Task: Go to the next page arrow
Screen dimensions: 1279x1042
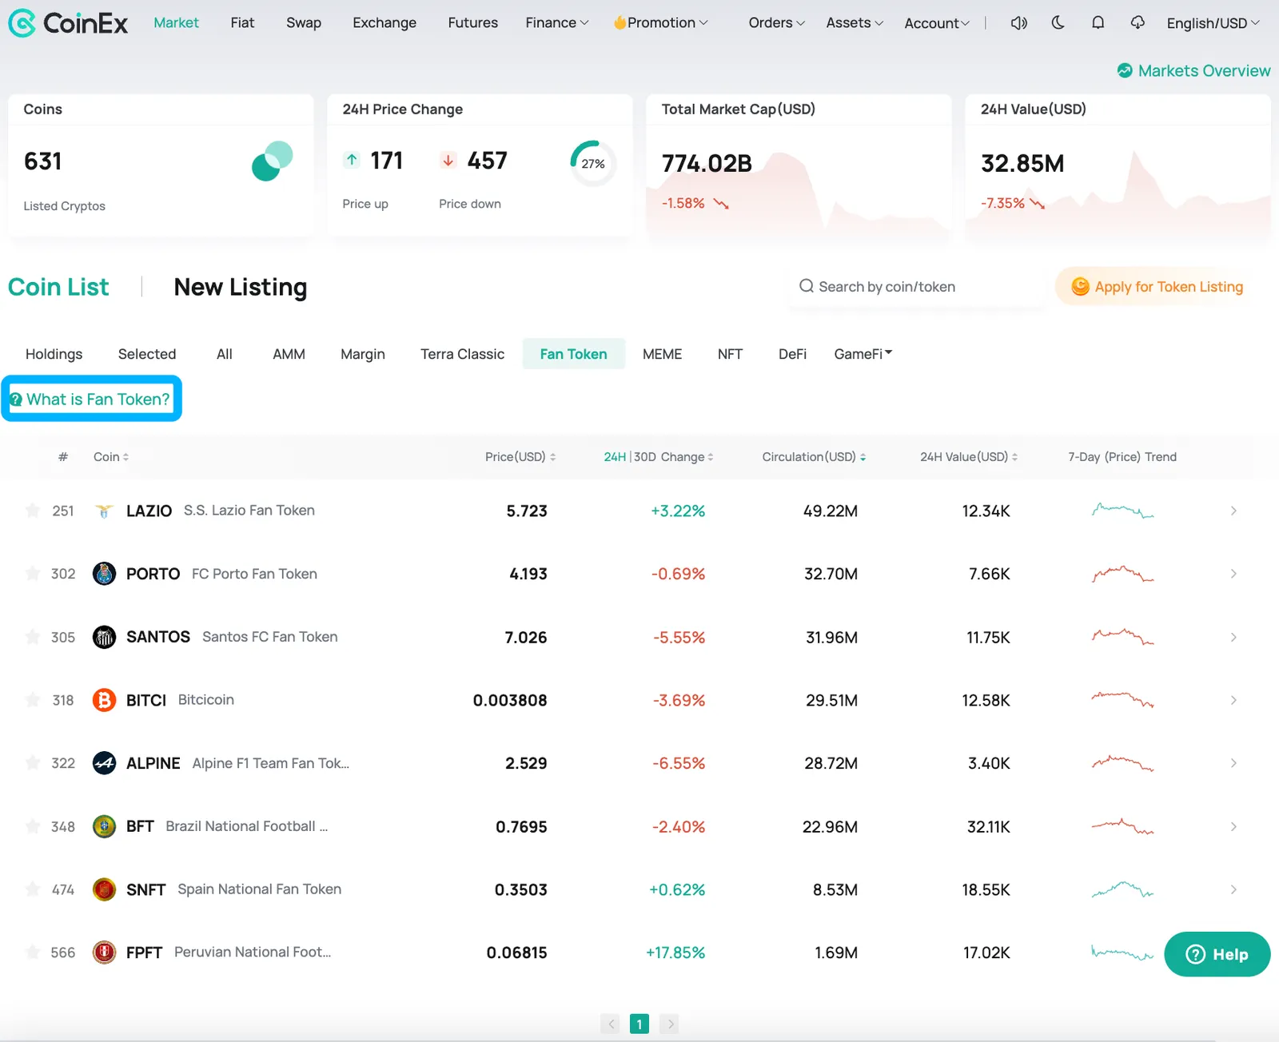Action: [670, 1024]
